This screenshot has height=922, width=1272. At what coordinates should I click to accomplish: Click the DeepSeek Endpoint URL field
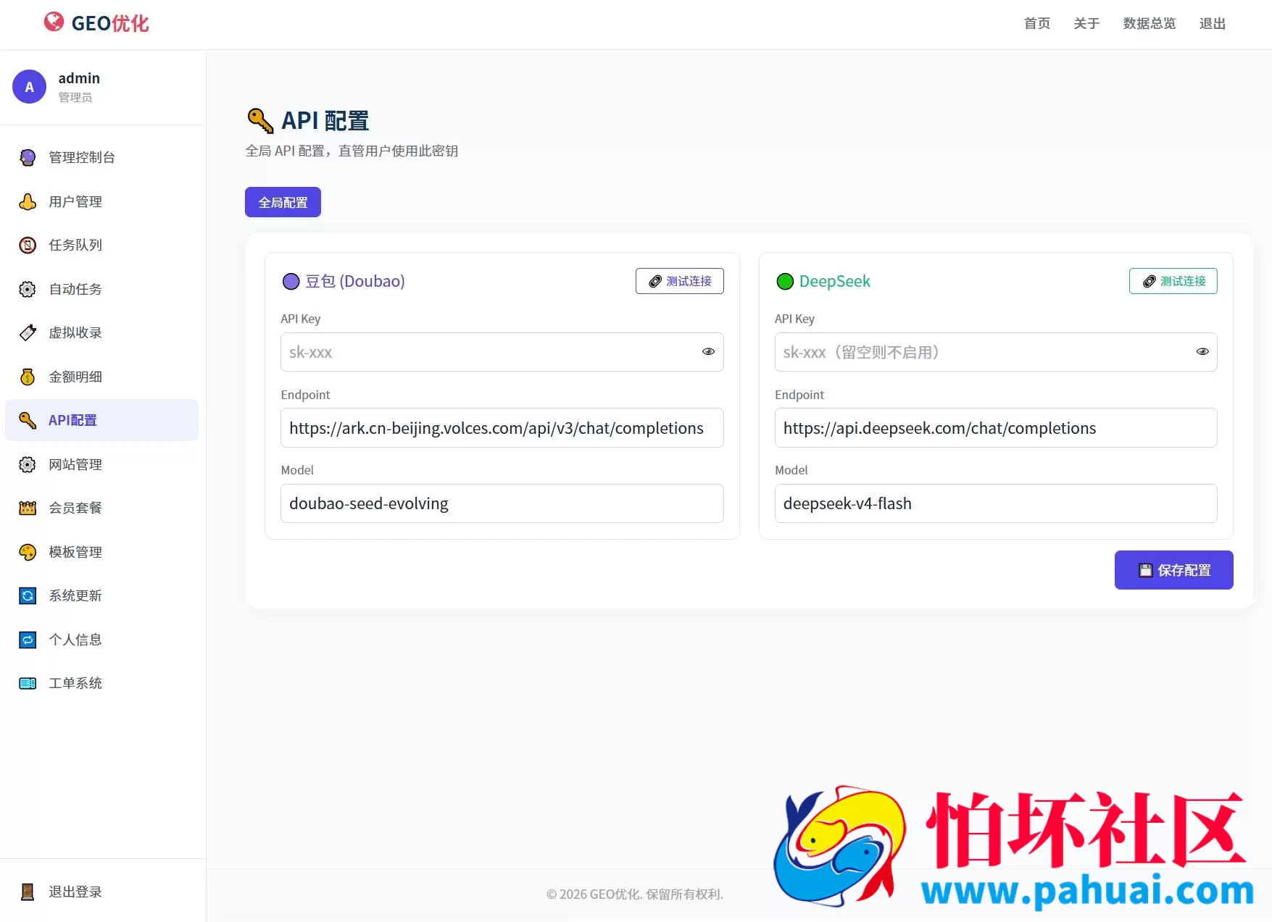[996, 428]
